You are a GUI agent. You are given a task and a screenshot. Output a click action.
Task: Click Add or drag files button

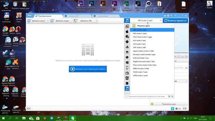[88, 69]
